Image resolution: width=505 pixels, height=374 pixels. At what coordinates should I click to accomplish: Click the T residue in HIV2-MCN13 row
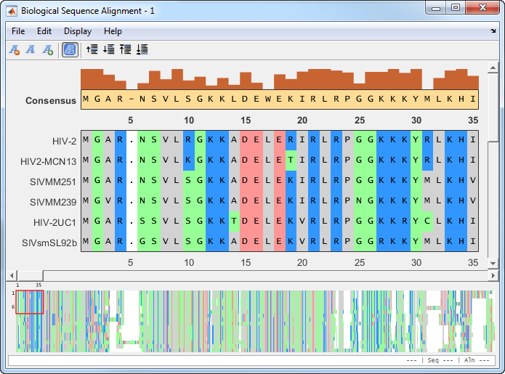291,160
